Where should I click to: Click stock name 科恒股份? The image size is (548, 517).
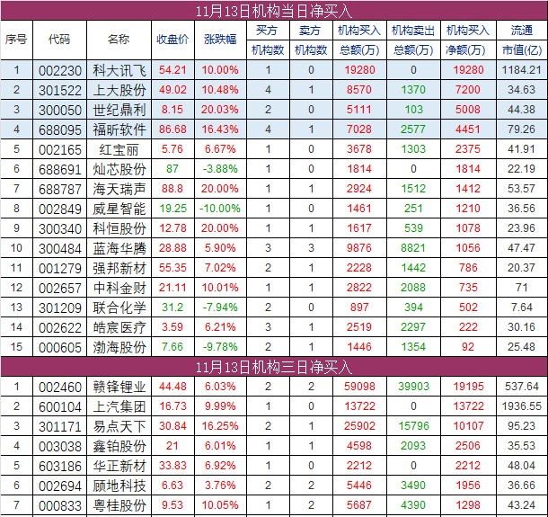click(119, 228)
